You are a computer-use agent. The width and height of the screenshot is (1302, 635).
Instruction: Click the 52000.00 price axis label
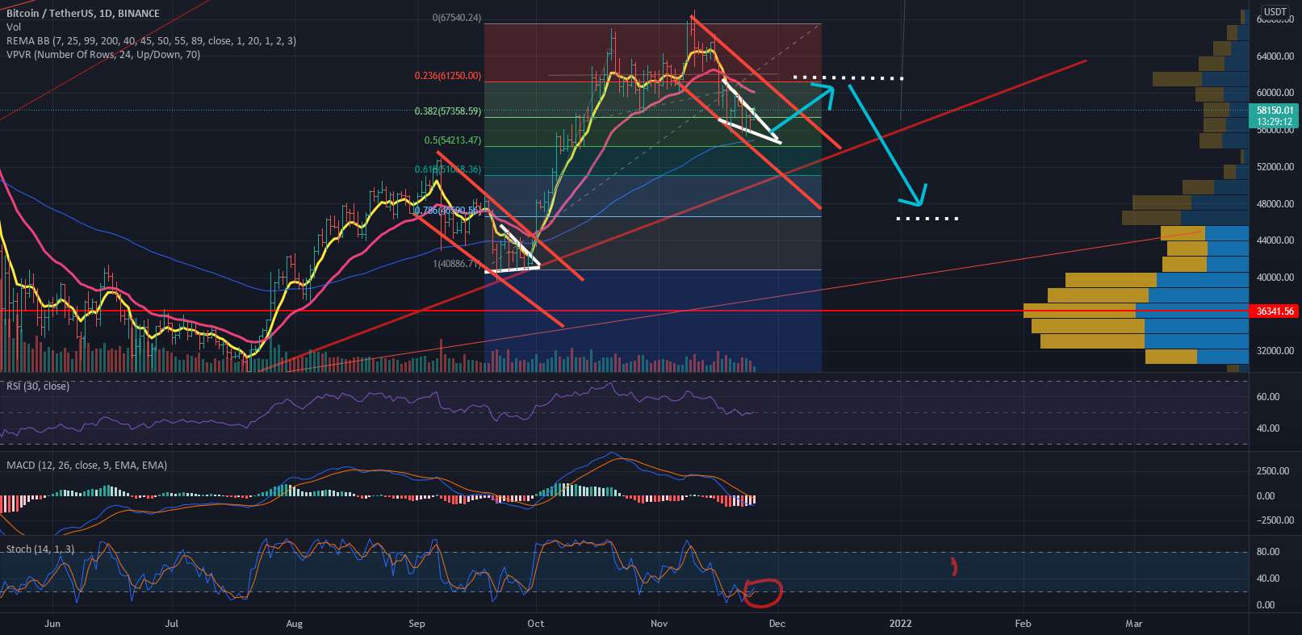[1275, 167]
